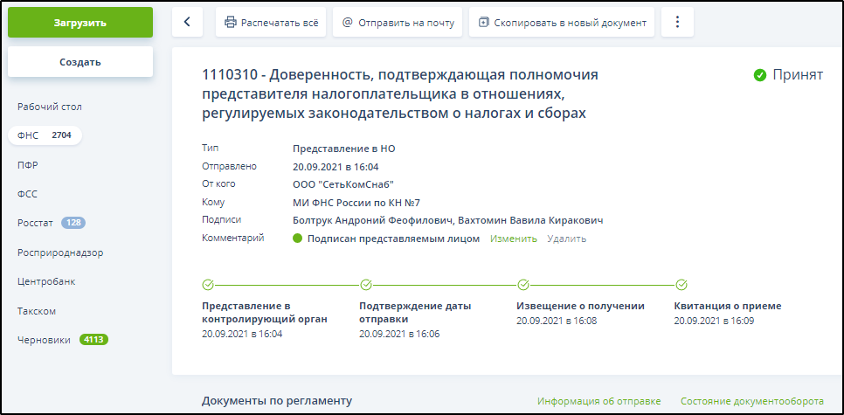Image resolution: width=844 pixels, height=415 pixels.
Task: Click the Удалить comment link
Action: [x=566, y=239]
